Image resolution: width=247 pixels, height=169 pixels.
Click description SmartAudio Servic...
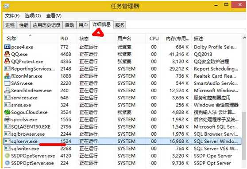216,83
